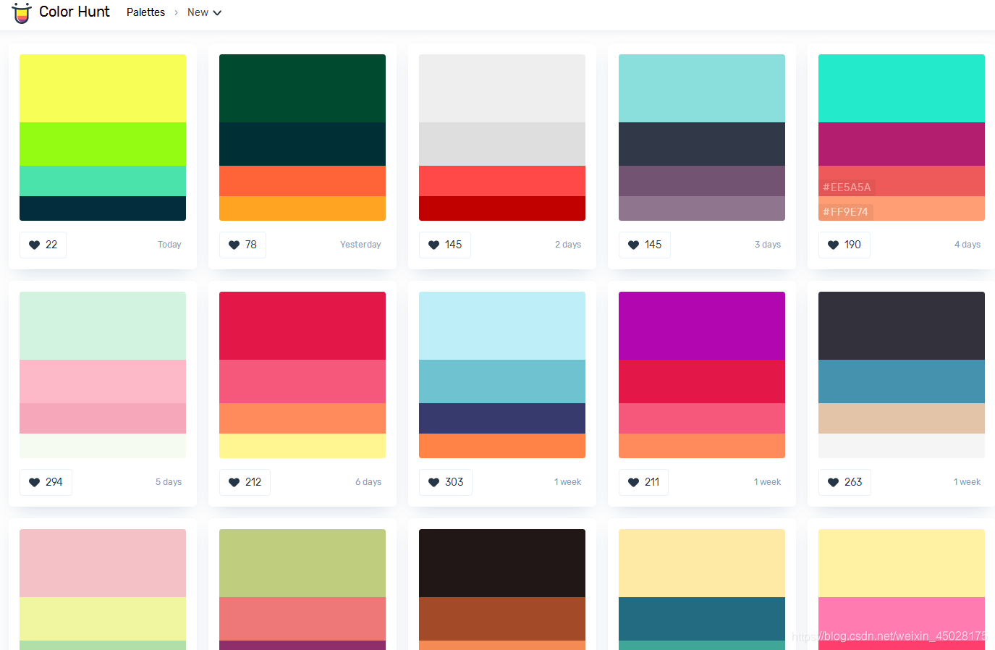Select the purple swatch in 211-likes palette
The width and height of the screenshot is (995, 650).
(x=702, y=326)
